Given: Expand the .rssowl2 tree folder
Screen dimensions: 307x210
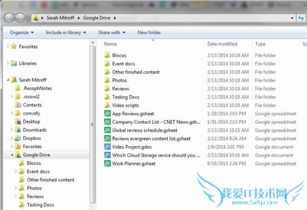Looking at the screenshot, I should [12, 97].
